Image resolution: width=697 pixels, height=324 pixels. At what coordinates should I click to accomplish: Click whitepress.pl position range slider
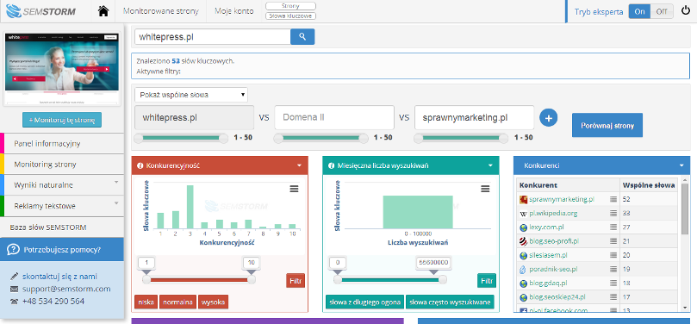pos(182,139)
